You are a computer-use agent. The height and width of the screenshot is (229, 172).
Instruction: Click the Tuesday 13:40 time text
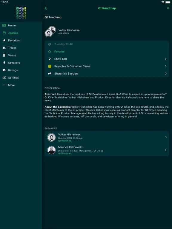tap(64, 44)
